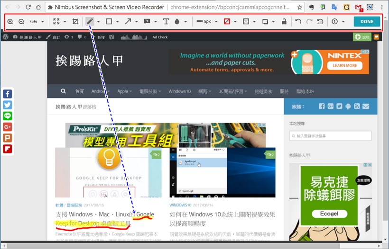Toggle the lock icon in toolbar
Screen dimensions: 389x249
[x=284, y=21]
